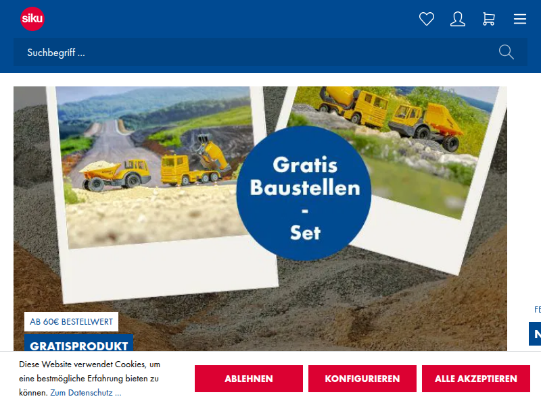The image size is (541, 405).
Task: Select the AB 60€ BESTELLWERT badge
Action: (71, 322)
